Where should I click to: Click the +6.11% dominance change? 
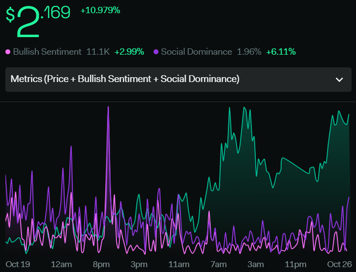[281, 52]
